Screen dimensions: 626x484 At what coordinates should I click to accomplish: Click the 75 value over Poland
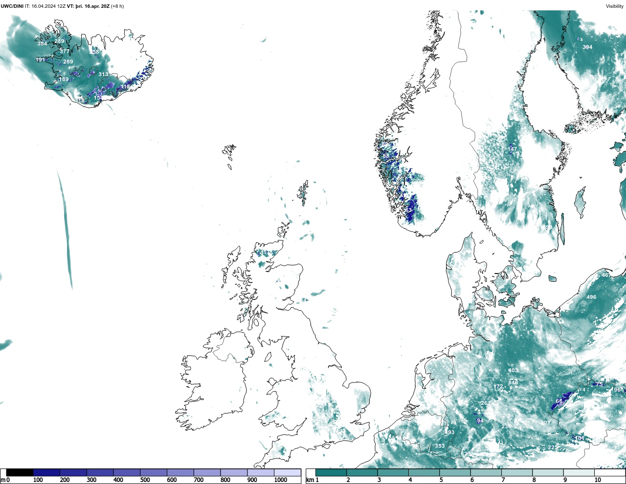599,384
